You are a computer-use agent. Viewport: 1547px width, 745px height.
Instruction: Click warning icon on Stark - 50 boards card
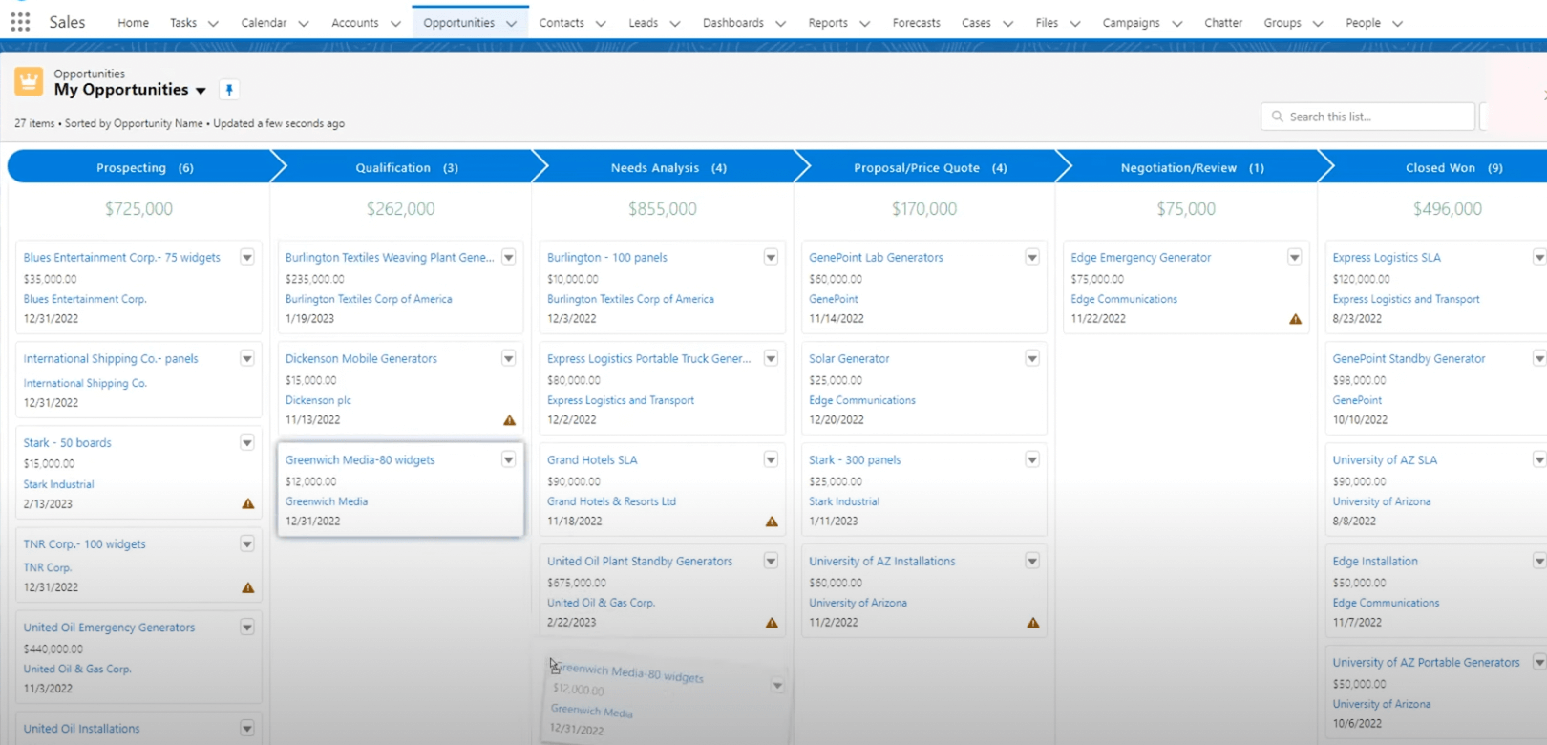coord(248,504)
